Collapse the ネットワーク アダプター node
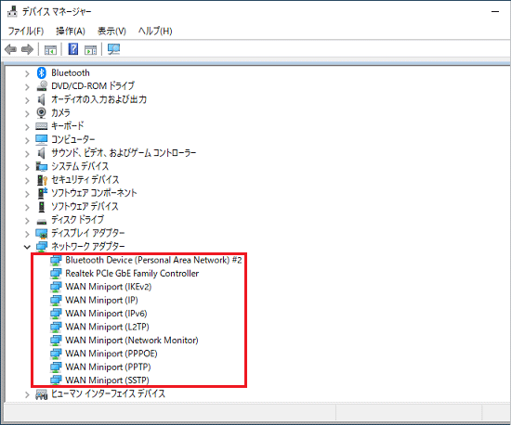 click(x=27, y=247)
